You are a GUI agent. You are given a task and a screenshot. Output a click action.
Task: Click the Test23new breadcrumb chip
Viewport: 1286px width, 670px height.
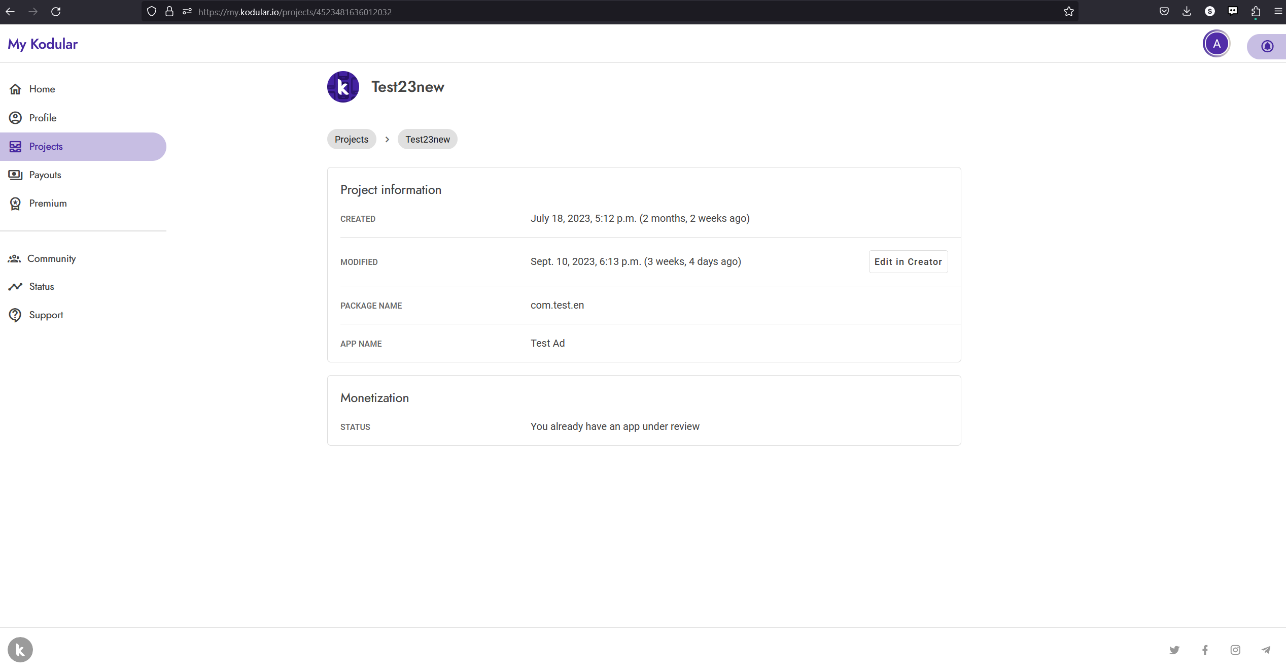pyautogui.click(x=428, y=139)
